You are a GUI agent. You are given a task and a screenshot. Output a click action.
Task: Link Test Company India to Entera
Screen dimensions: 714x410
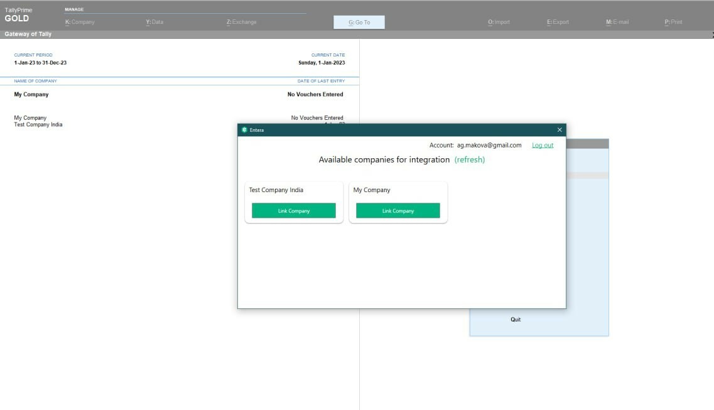pos(294,211)
